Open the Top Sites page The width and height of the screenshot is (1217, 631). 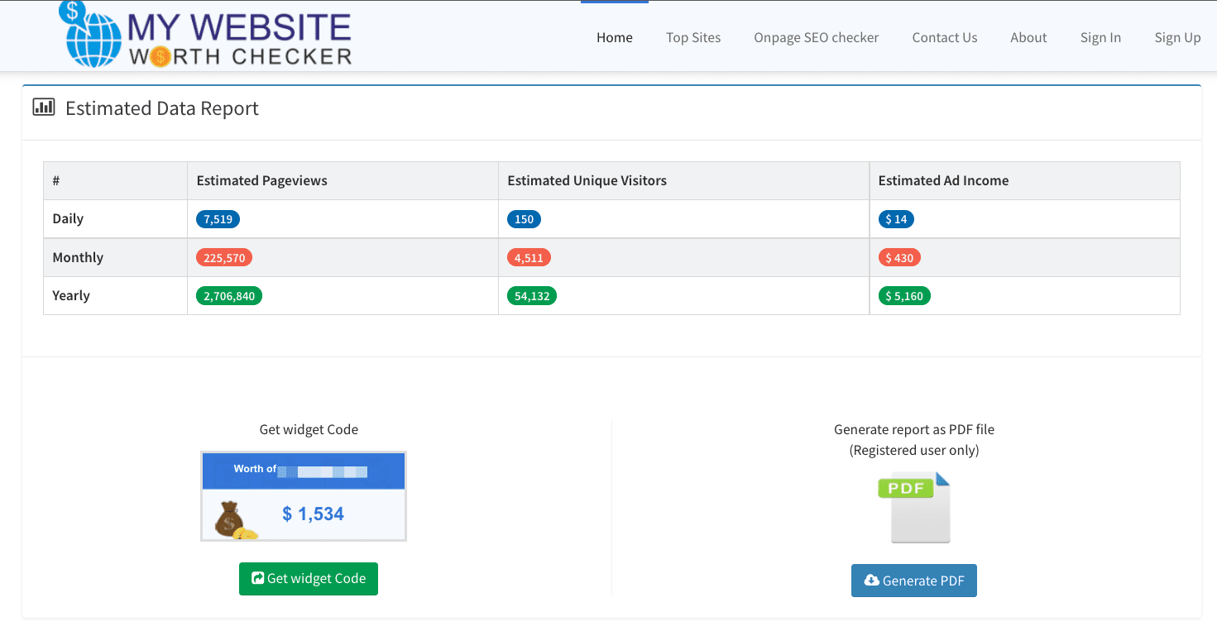click(693, 37)
